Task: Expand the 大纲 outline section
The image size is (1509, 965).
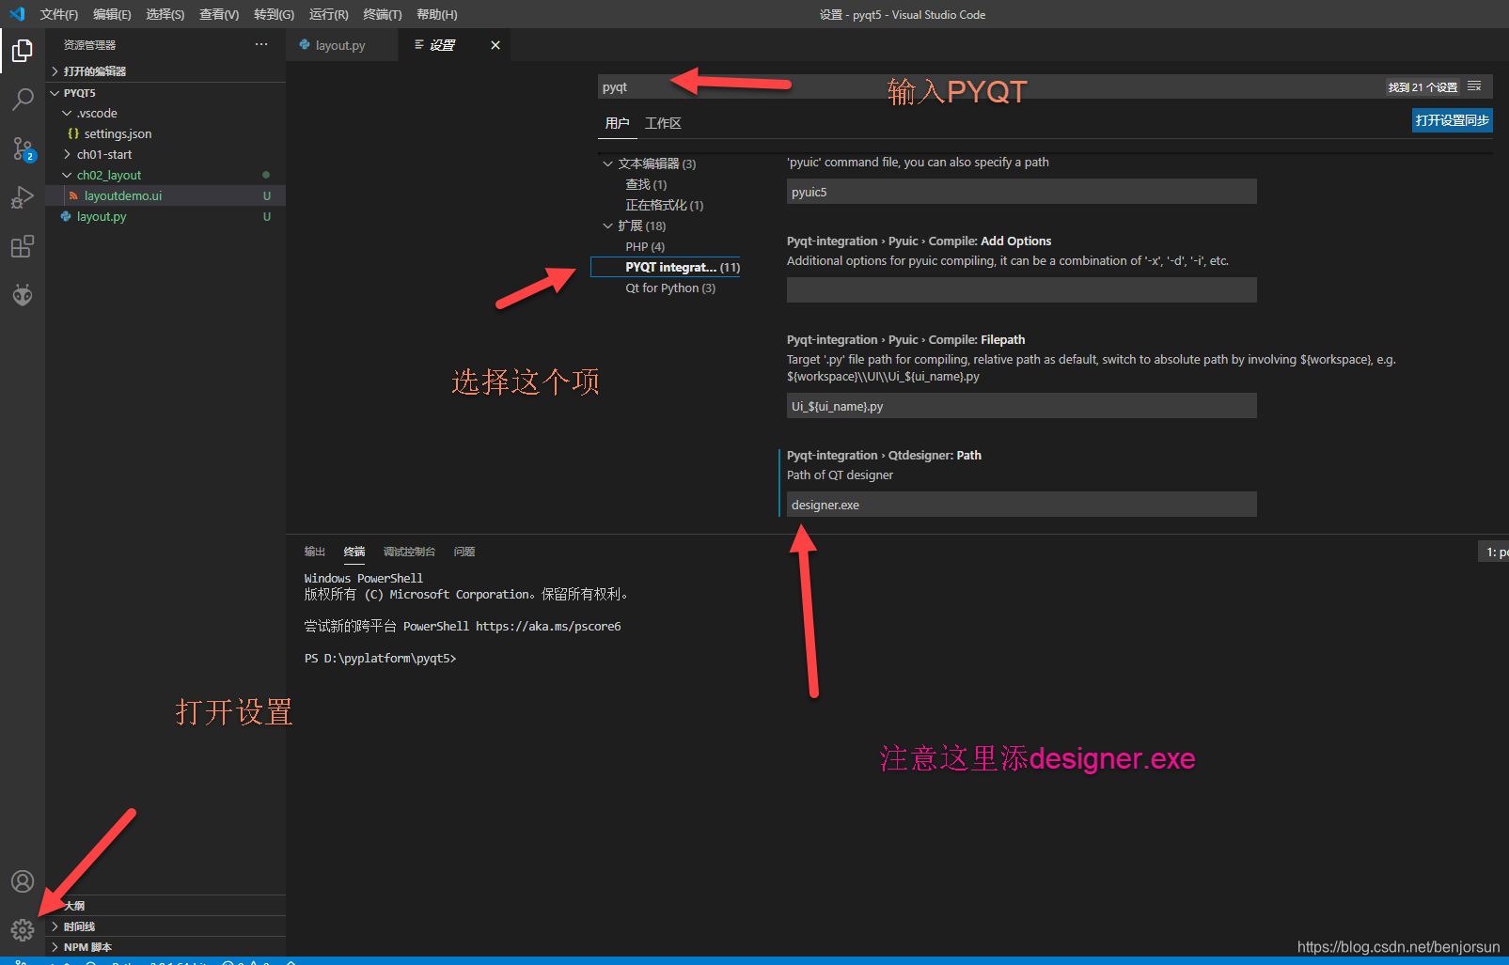Action: [x=165, y=906]
